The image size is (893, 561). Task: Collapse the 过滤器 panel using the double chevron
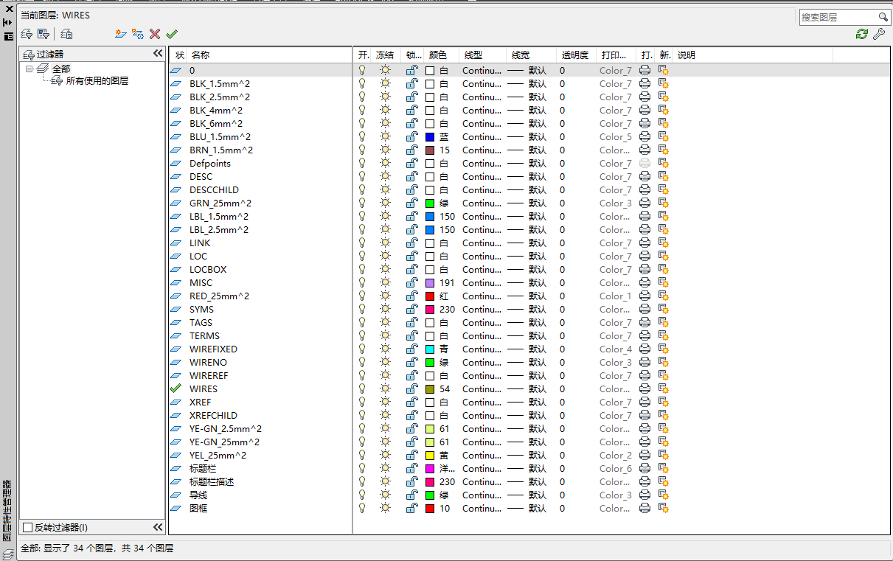pos(157,54)
